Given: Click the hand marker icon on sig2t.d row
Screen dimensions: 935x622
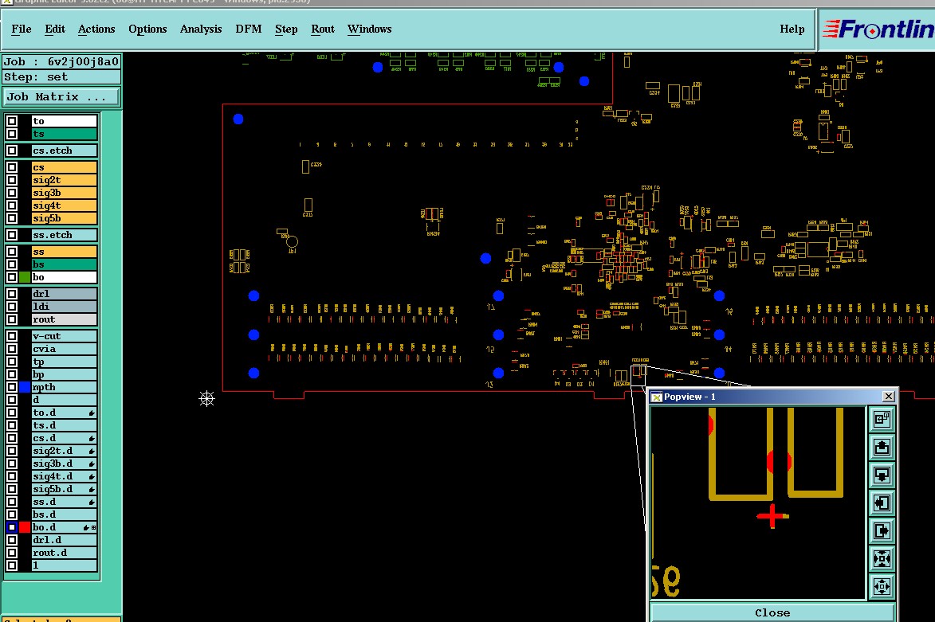Looking at the screenshot, I should tap(92, 451).
